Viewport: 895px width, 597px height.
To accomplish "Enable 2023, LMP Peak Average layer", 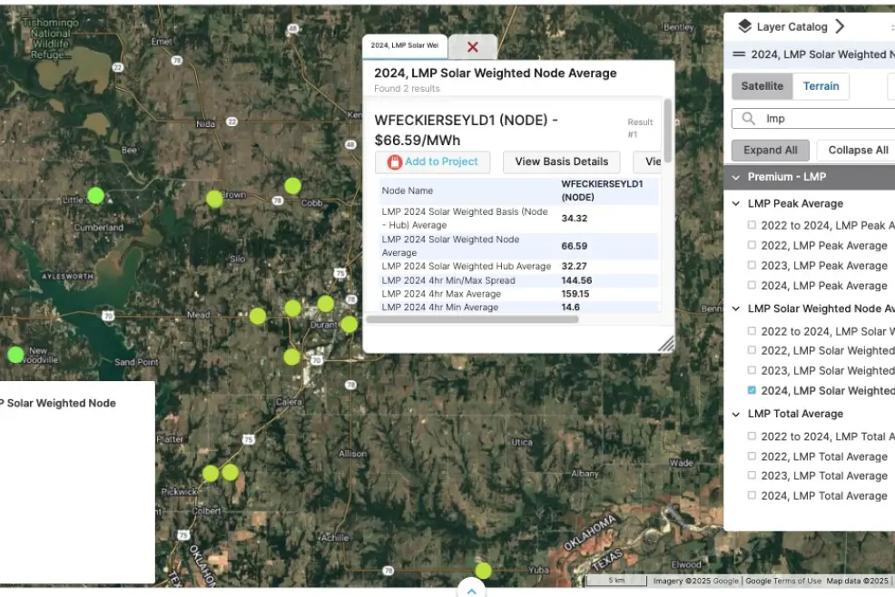I will (x=752, y=265).
